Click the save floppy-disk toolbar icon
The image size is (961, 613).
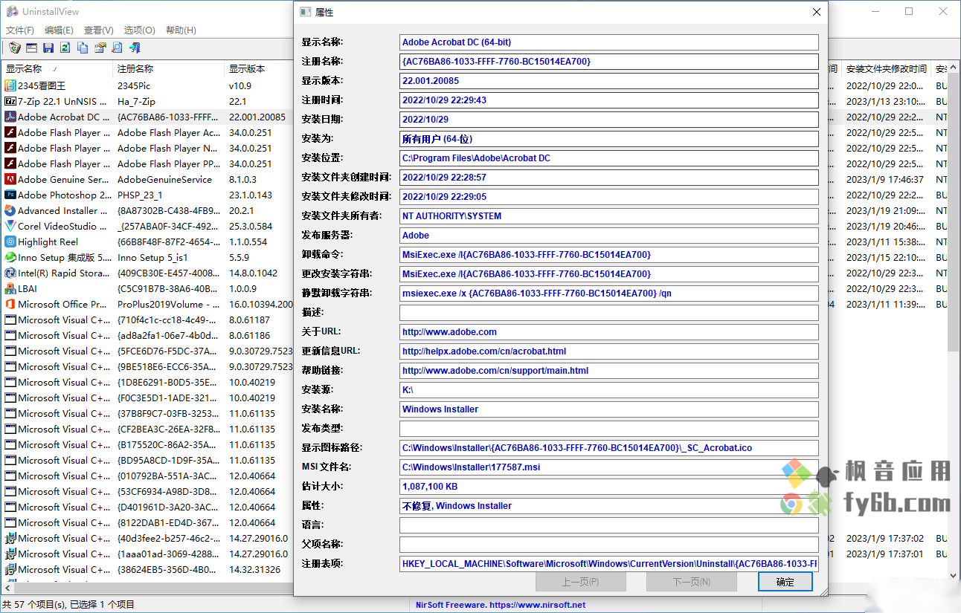(48, 48)
